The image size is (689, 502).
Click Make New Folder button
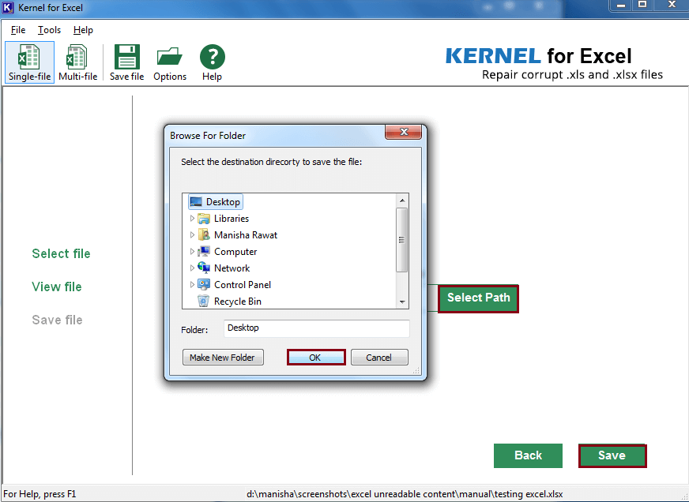(x=223, y=358)
